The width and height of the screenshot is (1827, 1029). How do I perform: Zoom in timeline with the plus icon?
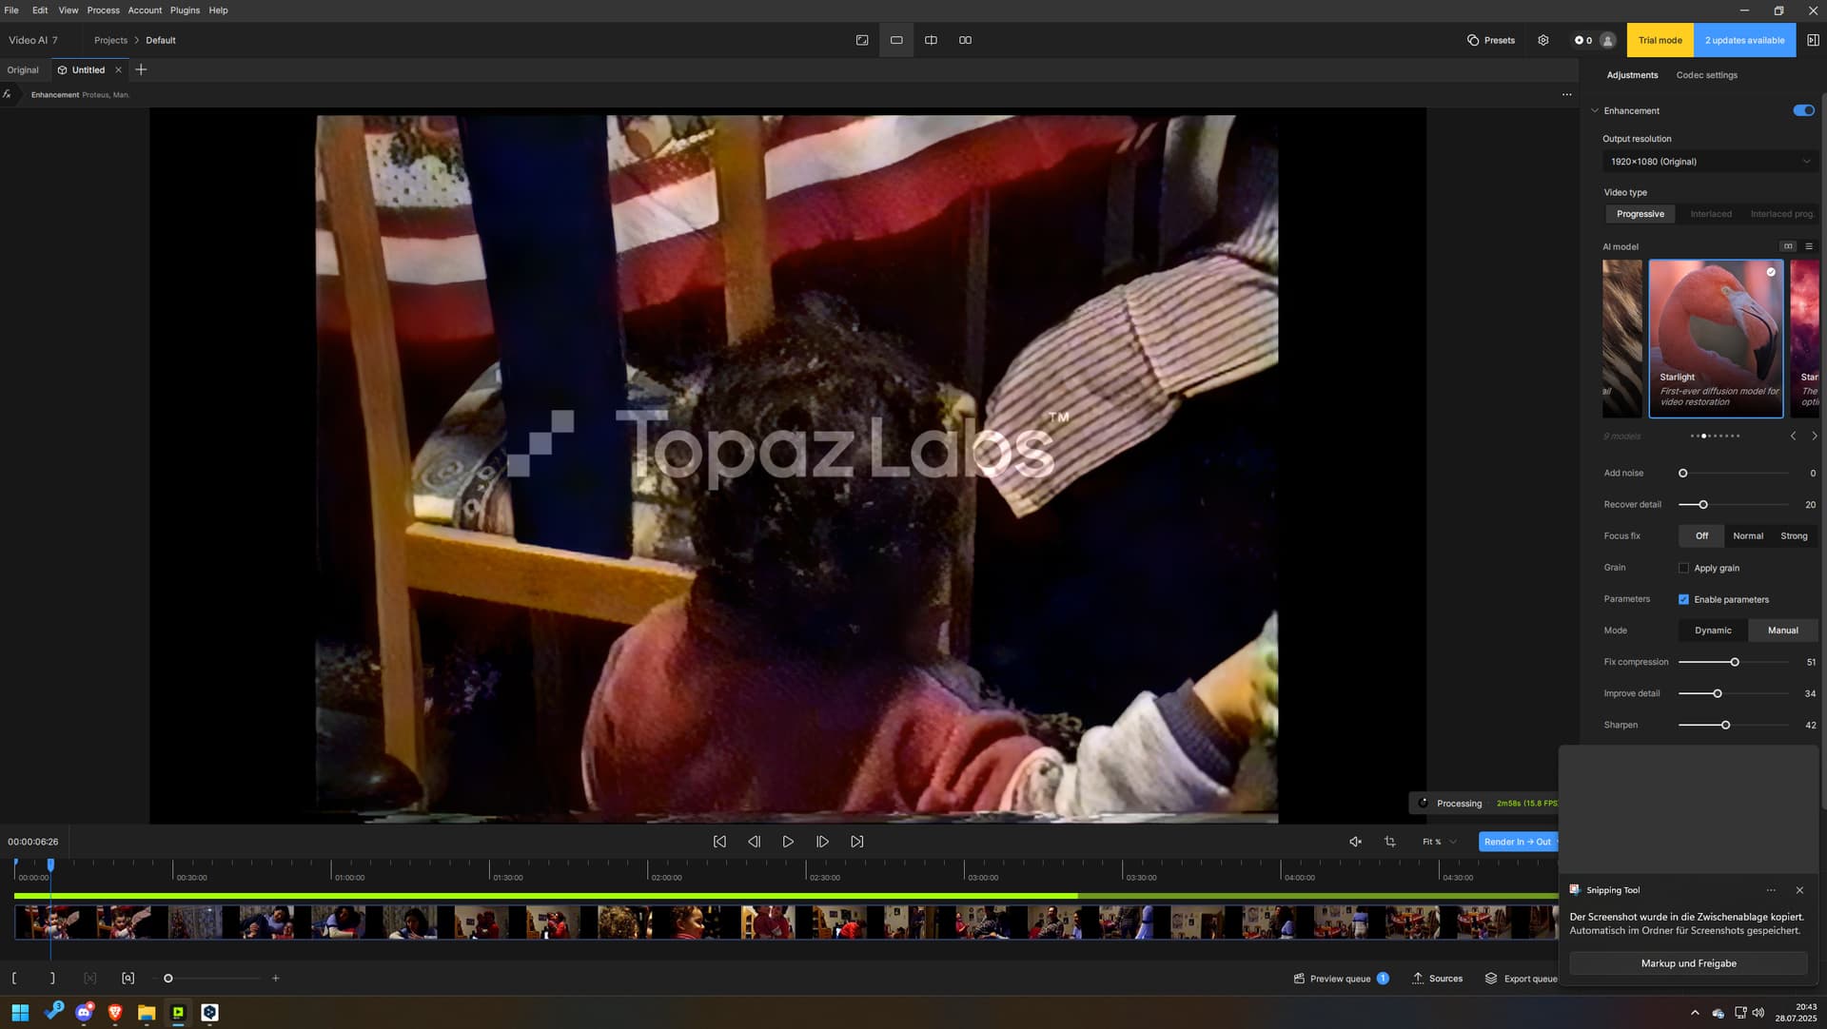(x=276, y=978)
